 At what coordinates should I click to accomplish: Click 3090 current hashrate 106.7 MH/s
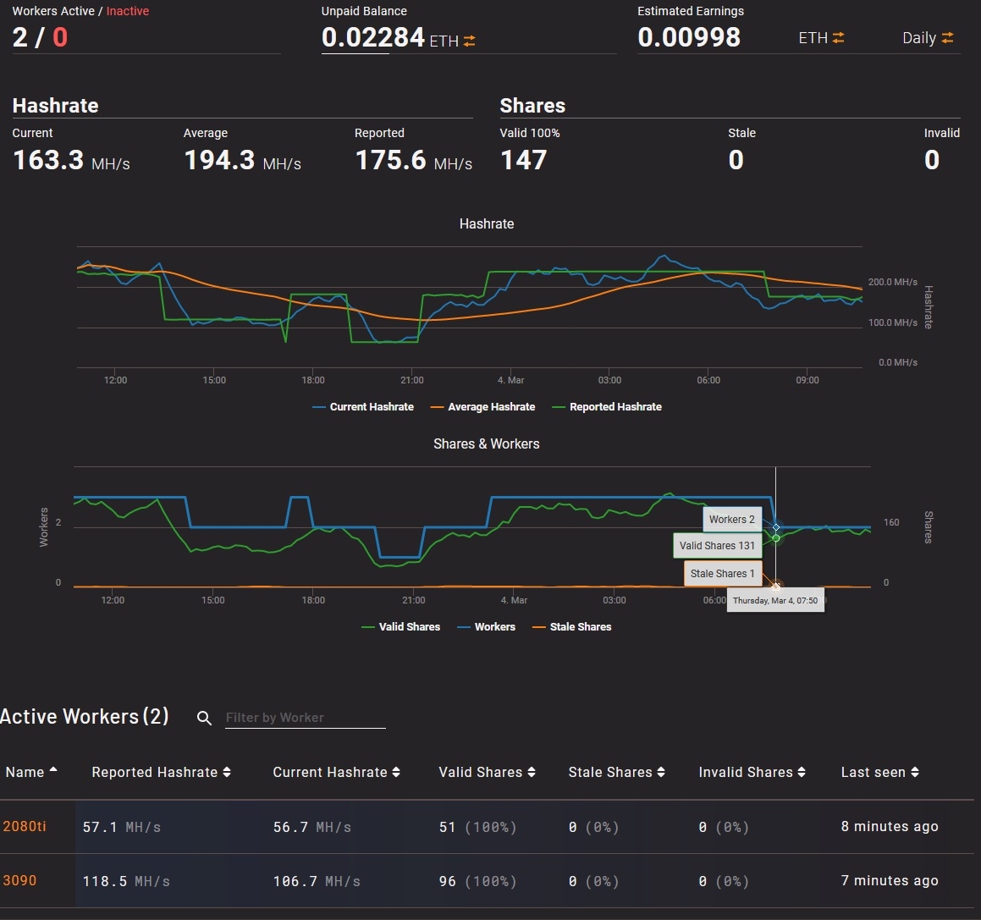coord(317,881)
